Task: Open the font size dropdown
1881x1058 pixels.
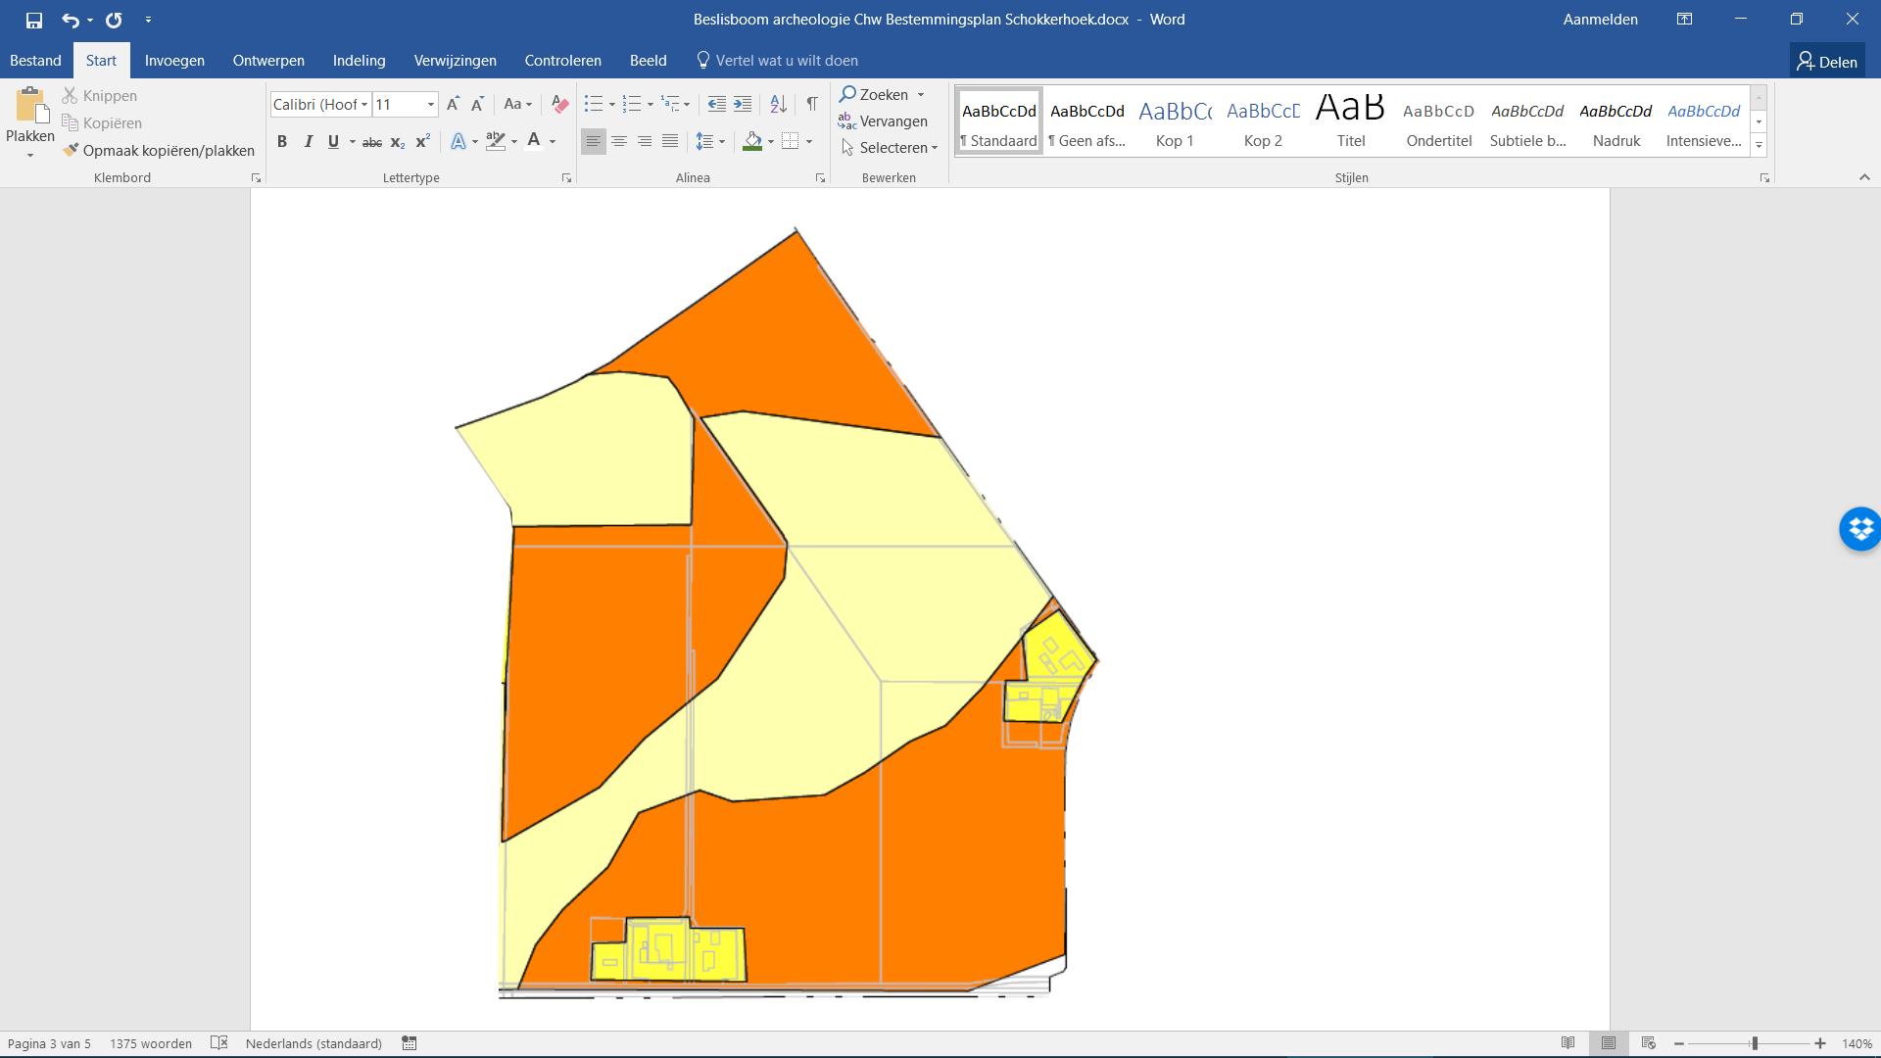Action: (x=430, y=105)
